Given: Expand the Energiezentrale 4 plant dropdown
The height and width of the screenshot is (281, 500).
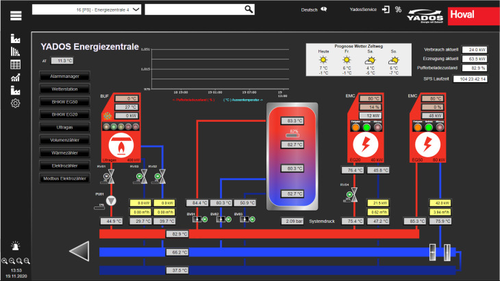Looking at the screenshot, I should click(88, 9).
